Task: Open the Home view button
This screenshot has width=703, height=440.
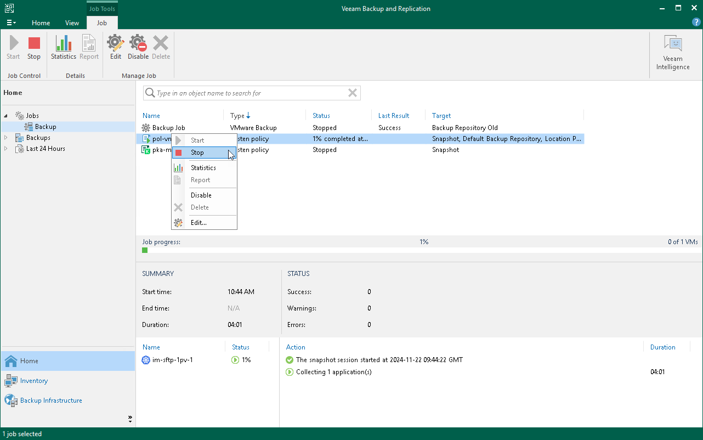Action: click(x=67, y=361)
